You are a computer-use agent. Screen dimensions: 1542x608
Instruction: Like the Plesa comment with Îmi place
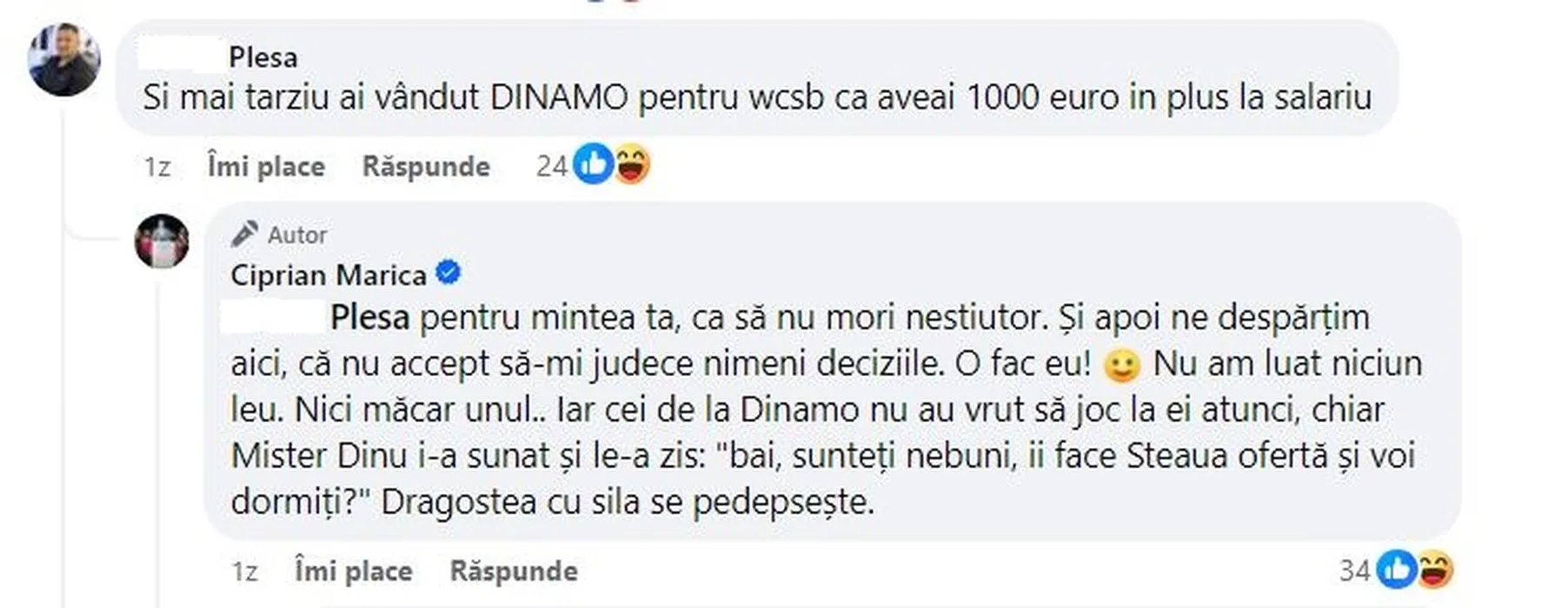266,166
